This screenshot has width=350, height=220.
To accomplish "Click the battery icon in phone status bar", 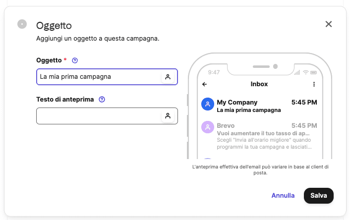I will (x=313, y=72).
